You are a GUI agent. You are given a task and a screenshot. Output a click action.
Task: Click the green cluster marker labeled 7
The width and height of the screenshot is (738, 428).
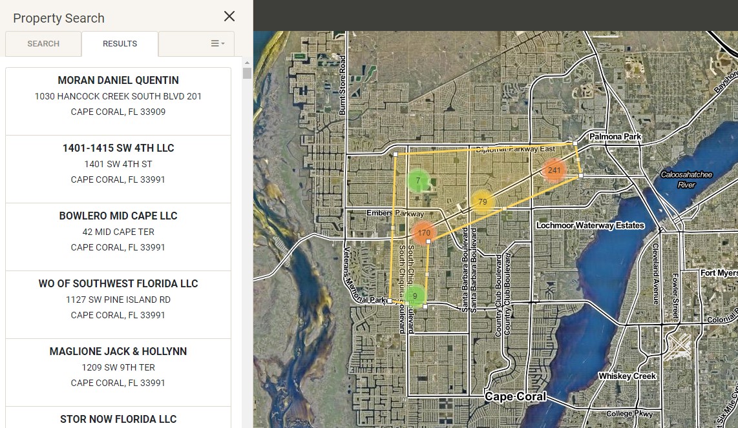pos(418,180)
